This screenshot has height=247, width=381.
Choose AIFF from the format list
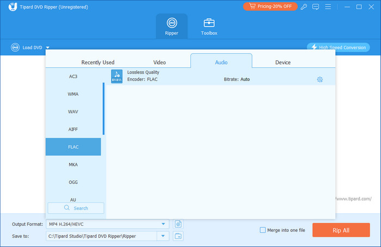point(73,129)
